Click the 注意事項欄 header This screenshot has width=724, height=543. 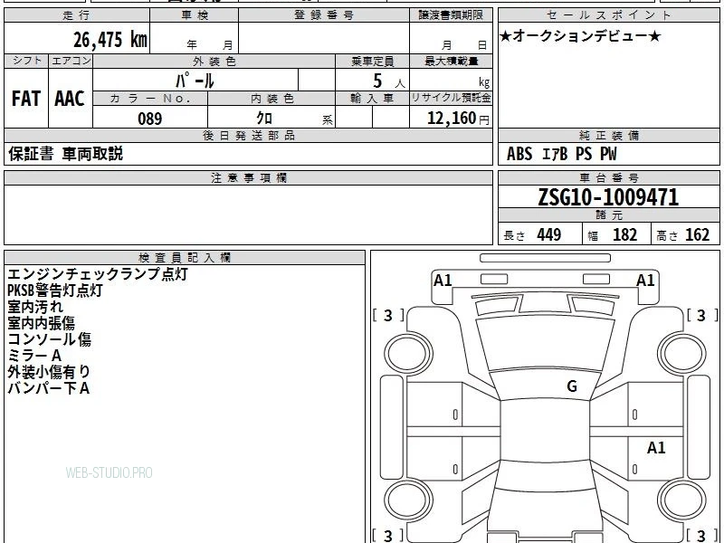pyautogui.click(x=248, y=177)
